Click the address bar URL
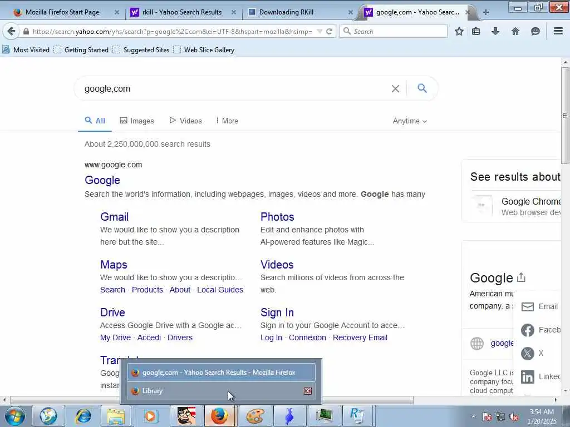Screen dimensions: 570x427 coord(172,32)
